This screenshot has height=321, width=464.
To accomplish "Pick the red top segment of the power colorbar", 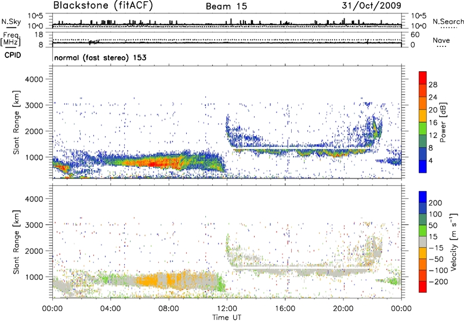I will tap(423, 78).
